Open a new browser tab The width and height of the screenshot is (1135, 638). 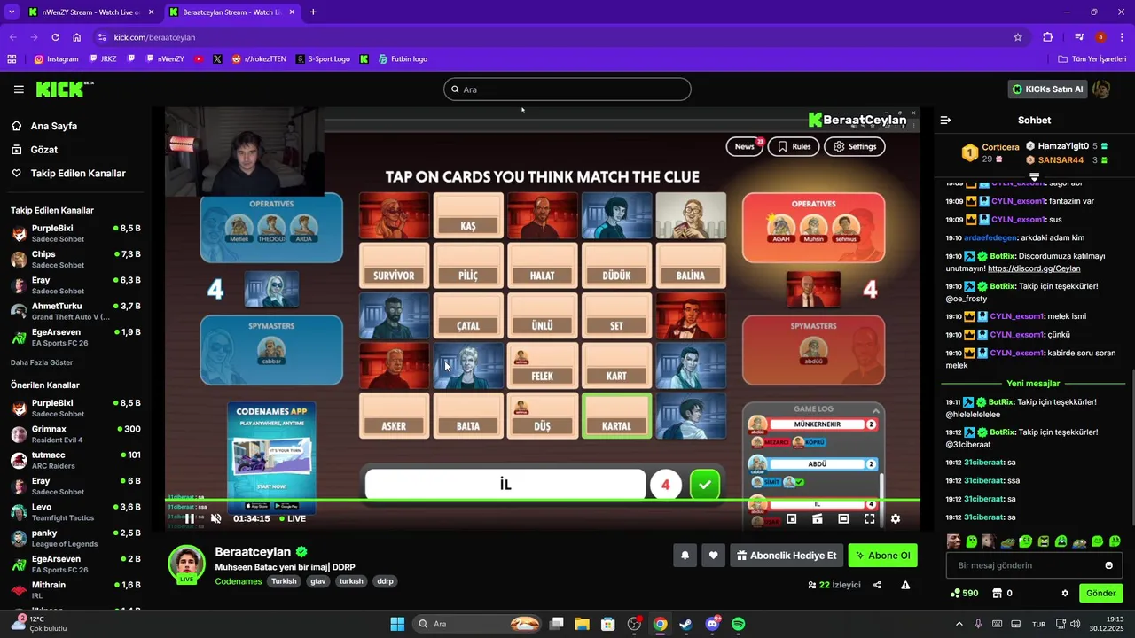(x=313, y=12)
